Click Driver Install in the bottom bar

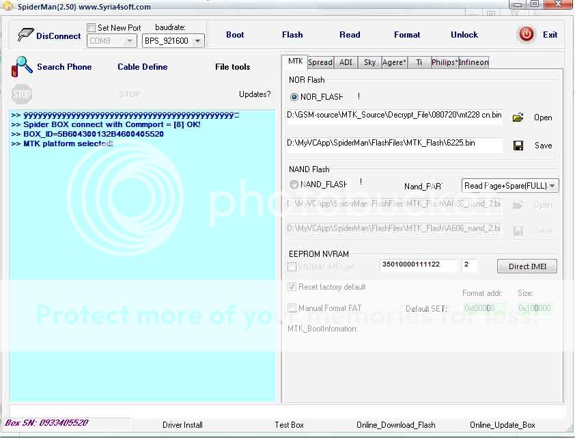[182, 425]
